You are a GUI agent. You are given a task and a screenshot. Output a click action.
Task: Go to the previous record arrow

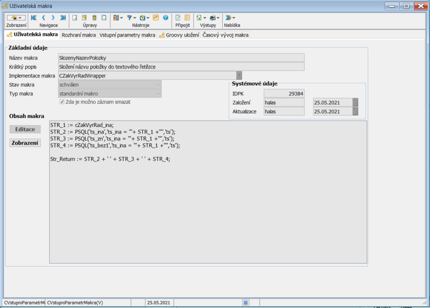(x=44, y=18)
